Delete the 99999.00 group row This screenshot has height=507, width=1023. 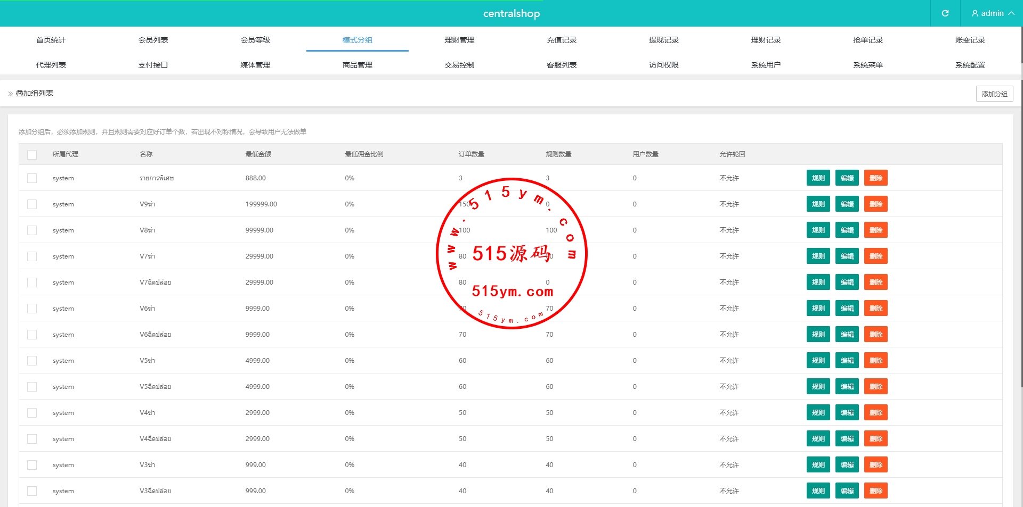point(875,230)
